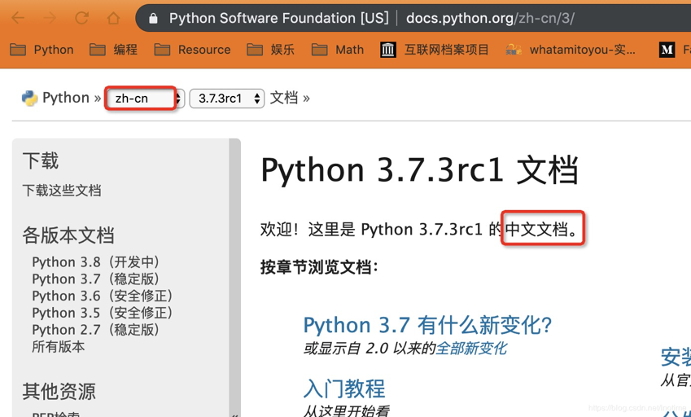Open the 入门教程 link
The height and width of the screenshot is (417, 691).
tap(344, 388)
